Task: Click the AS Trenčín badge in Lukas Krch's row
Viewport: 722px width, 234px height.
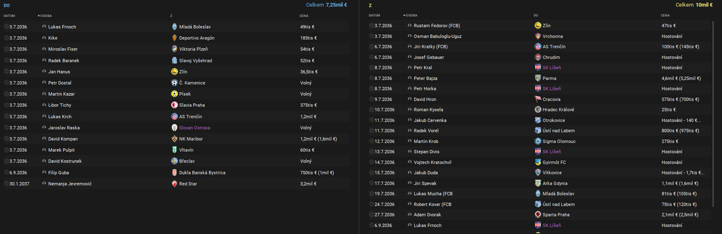Action: [x=174, y=116]
